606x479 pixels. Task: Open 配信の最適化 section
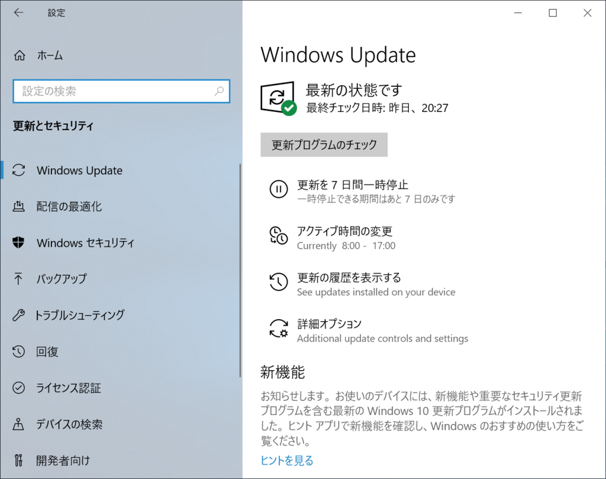pos(69,207)
